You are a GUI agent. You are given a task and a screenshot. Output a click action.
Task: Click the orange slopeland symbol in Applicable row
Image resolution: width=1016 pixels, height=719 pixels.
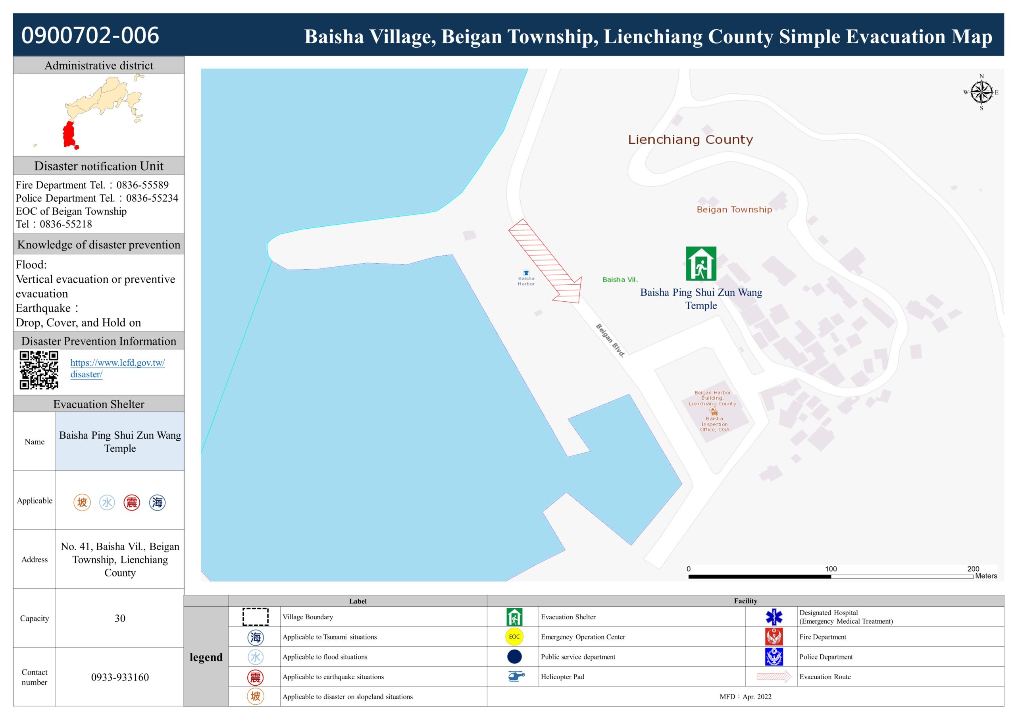click(82, 502)
